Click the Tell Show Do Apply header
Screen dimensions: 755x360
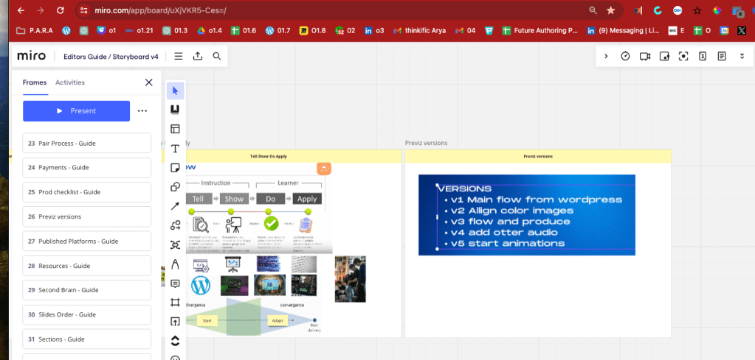click(281, 157)
